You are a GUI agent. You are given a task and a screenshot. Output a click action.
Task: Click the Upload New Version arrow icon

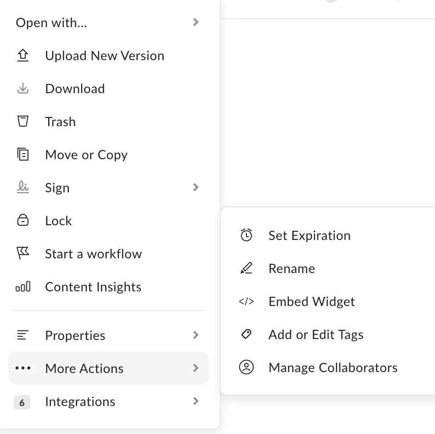[x=22, y=56]
